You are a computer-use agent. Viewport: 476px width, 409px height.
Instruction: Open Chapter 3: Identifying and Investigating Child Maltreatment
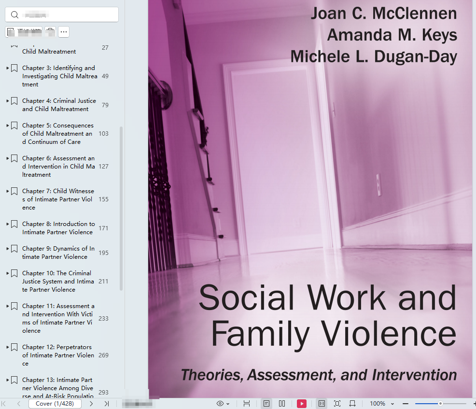pos(60,76)
